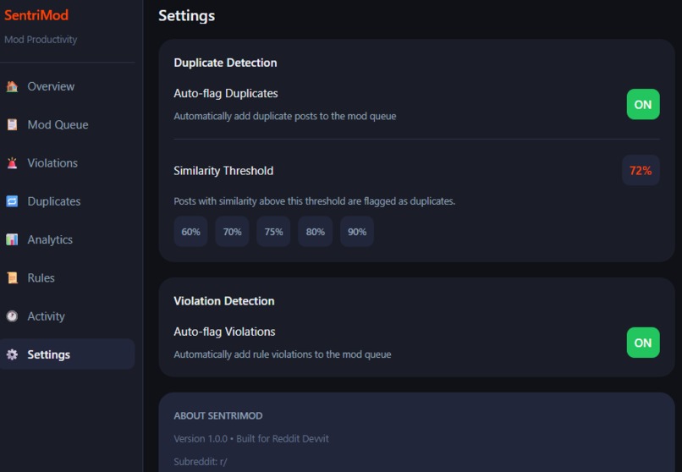This screenshot has width=682, height=472.
Task: Click the SentriMod logo text
Action: click(x=36, y=15)
